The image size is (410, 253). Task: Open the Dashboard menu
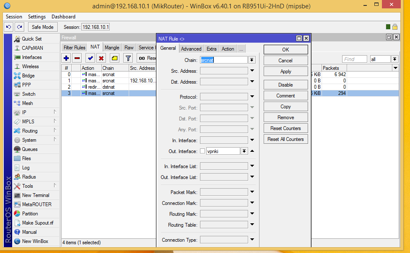coord(63,17)
